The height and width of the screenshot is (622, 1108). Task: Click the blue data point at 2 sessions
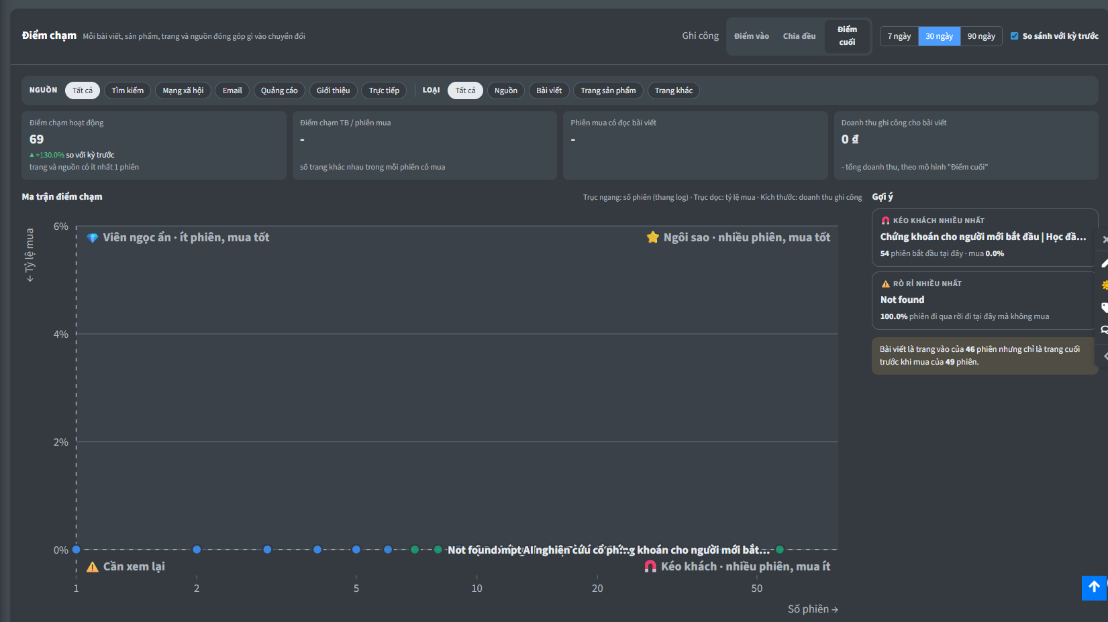[x=197, y=550]
